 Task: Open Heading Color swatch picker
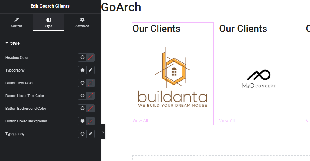[91, 57]
